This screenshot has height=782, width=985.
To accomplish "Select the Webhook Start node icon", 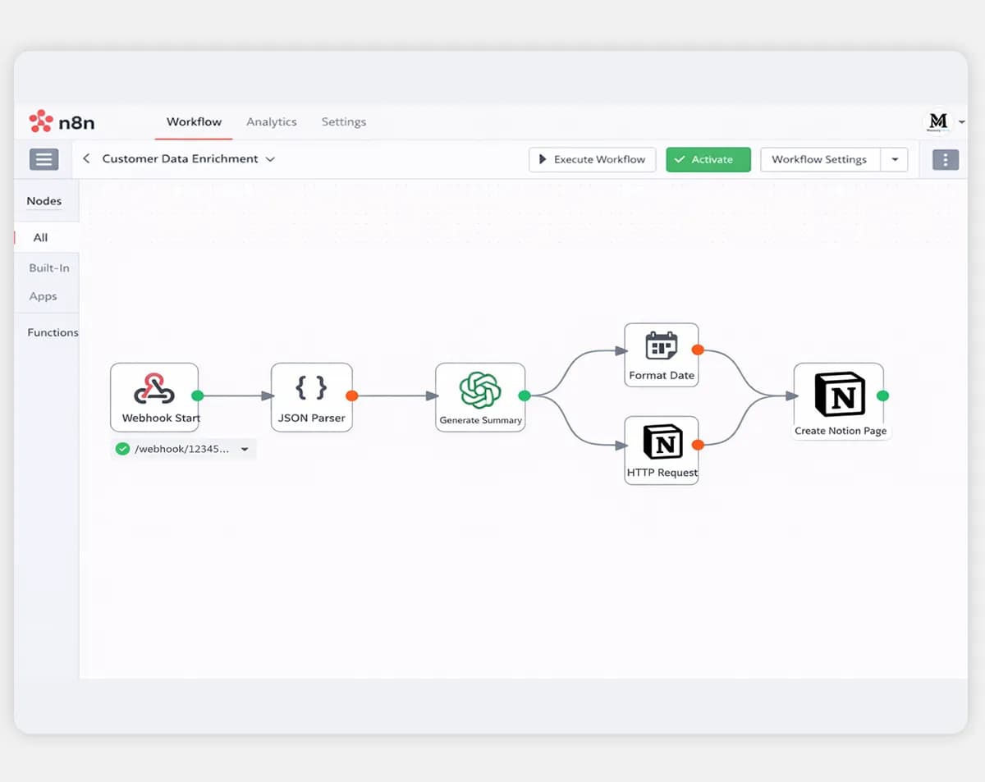I will (x=154, y=388).
